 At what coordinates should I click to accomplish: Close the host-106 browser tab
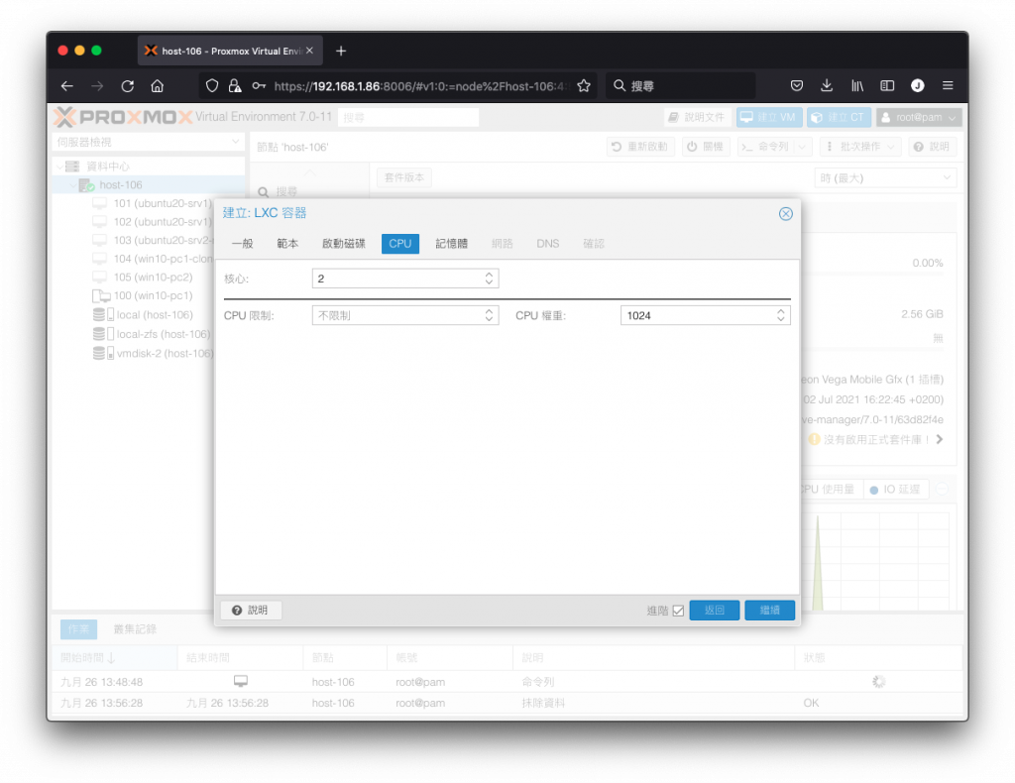coord(309,51)
